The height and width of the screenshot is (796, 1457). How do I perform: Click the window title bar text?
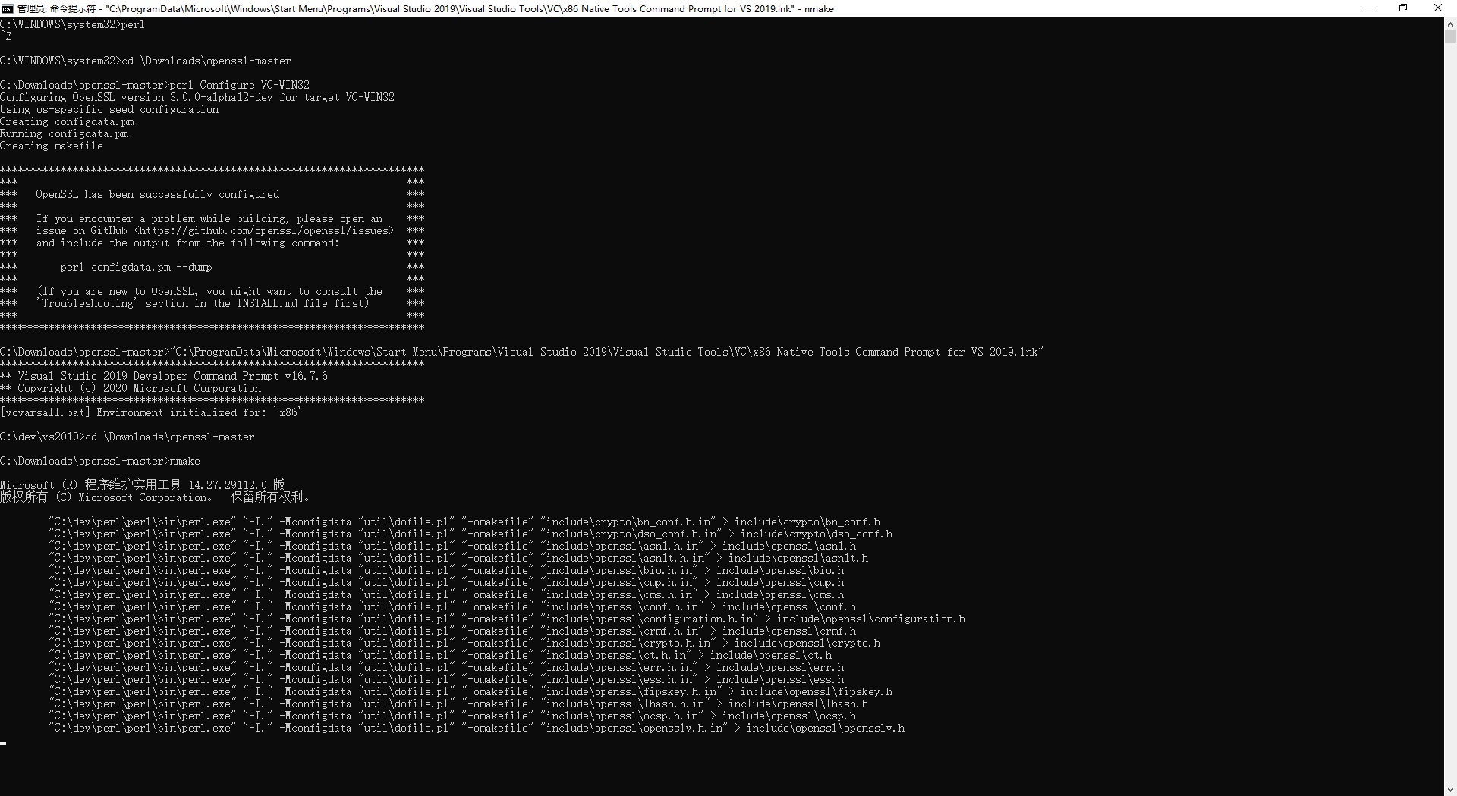(x=426, y=8)
